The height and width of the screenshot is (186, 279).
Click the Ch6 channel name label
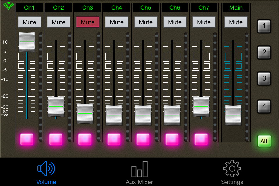point(175,8)
